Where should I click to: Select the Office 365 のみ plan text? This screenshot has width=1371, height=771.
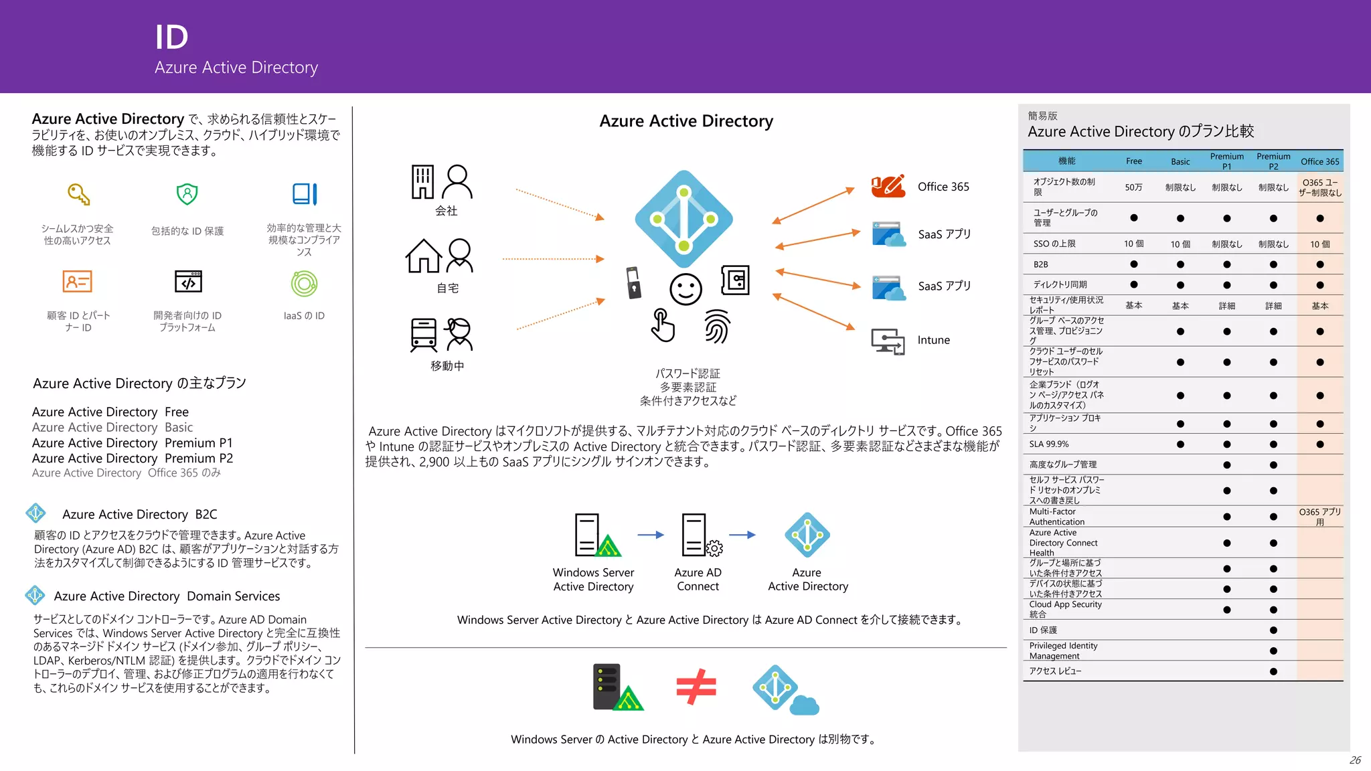point(127,473)
